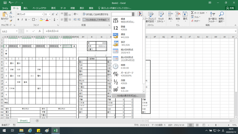Click the text orientation icon

(75, 14)
